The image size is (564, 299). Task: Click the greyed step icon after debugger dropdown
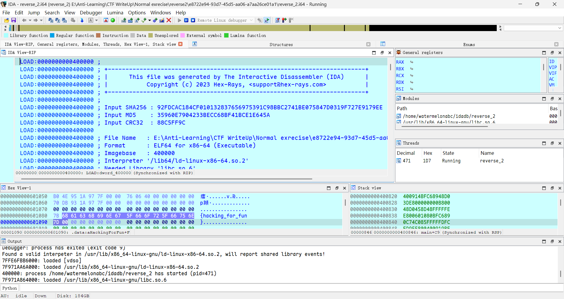(x=260, y=20)
